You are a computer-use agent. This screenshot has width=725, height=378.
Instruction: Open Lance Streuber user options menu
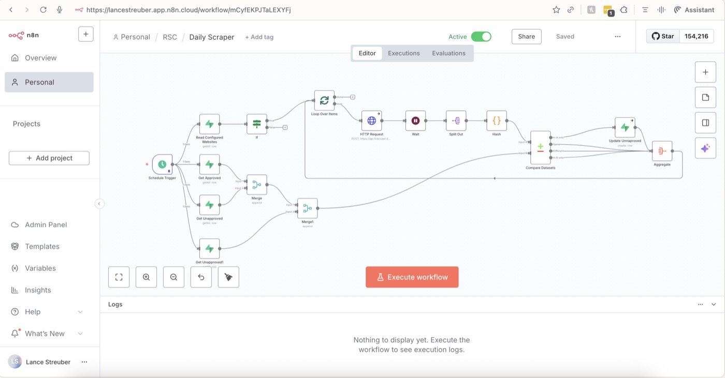coord(84,362)
